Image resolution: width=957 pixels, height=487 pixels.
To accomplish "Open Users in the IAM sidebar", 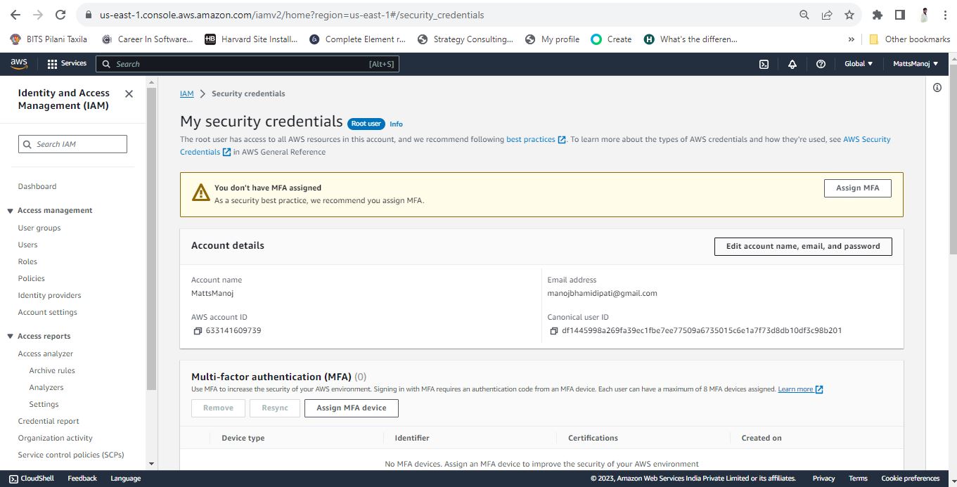I will 28,245.
